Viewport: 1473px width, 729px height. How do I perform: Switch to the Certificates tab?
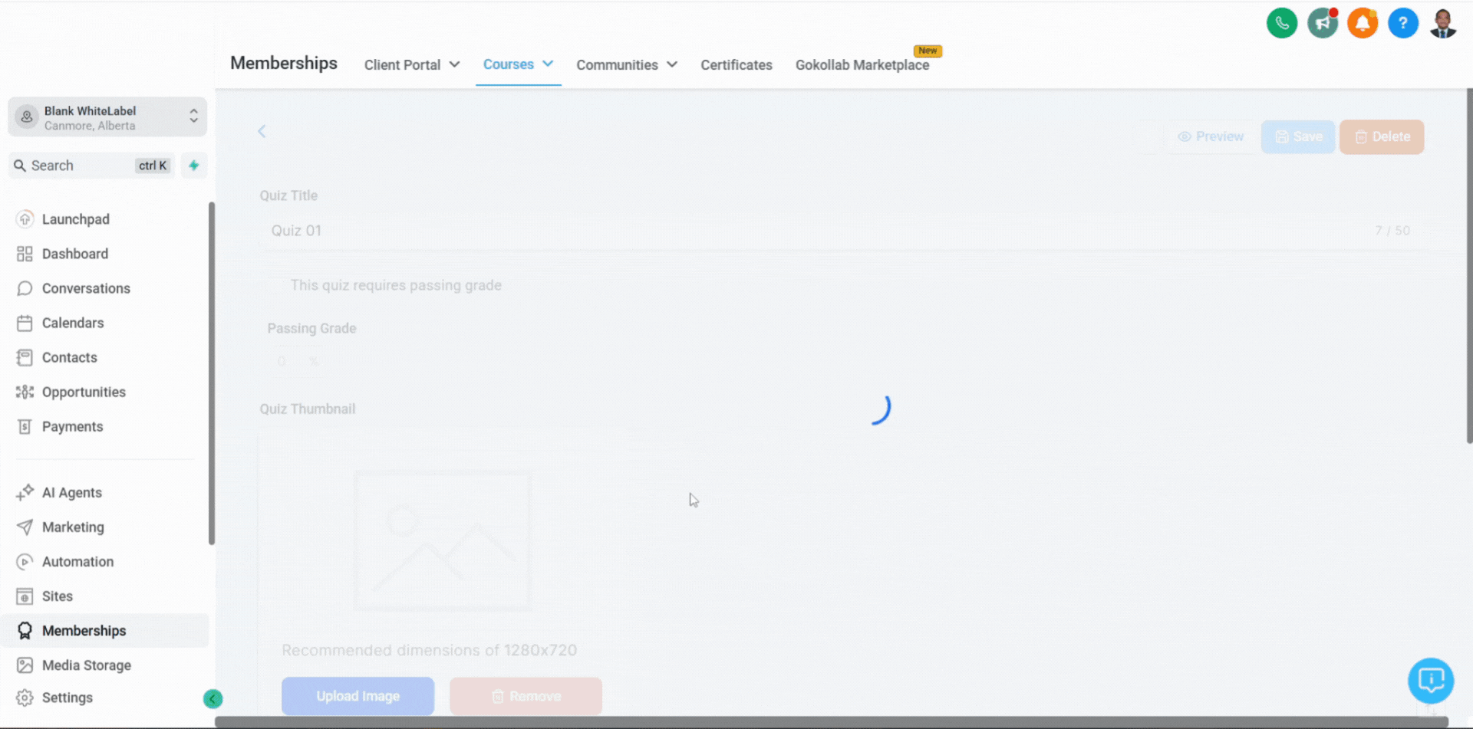[736, 65]
